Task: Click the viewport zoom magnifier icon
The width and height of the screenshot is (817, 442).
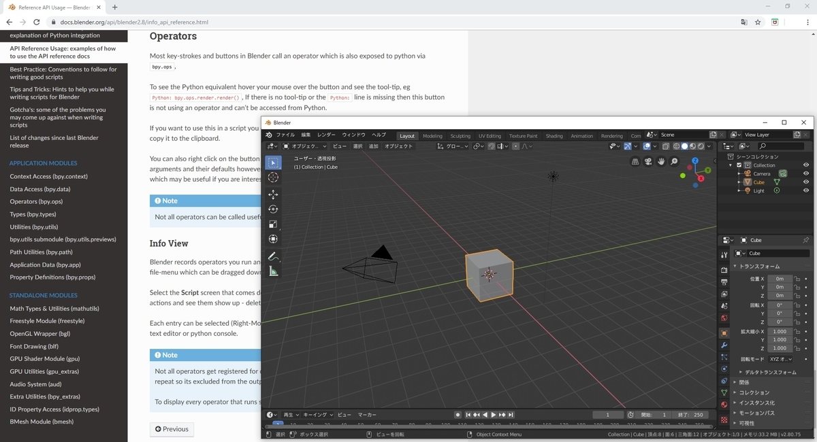Action: pos(674,162)
